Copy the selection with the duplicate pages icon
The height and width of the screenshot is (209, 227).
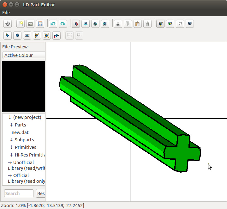click(128, 24)
